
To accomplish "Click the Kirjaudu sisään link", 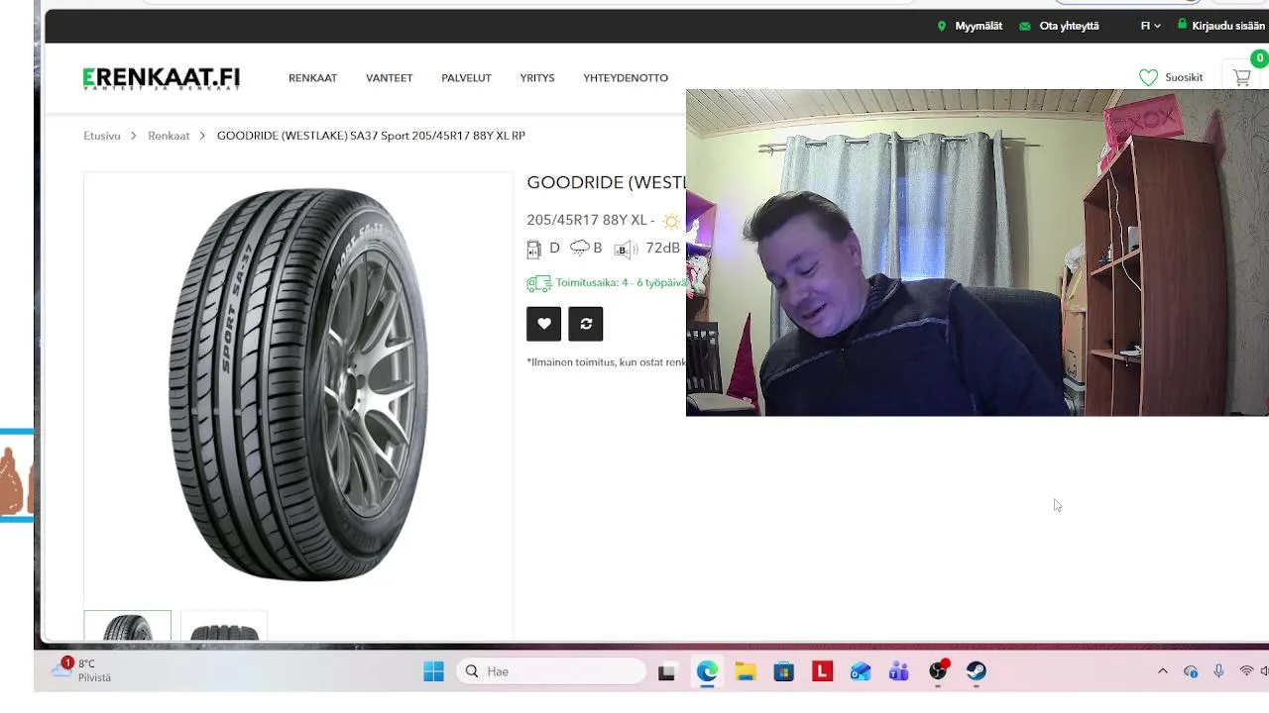I will pyautogui.click(x=1228, y=26).
